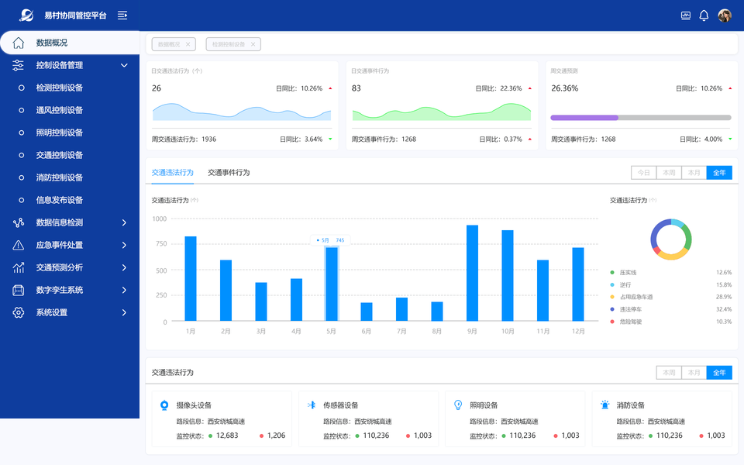Screen dimensions: 744x465
Task: Click the sensor icon on 传感器设备 card
Action: click(x=312, y=405)
